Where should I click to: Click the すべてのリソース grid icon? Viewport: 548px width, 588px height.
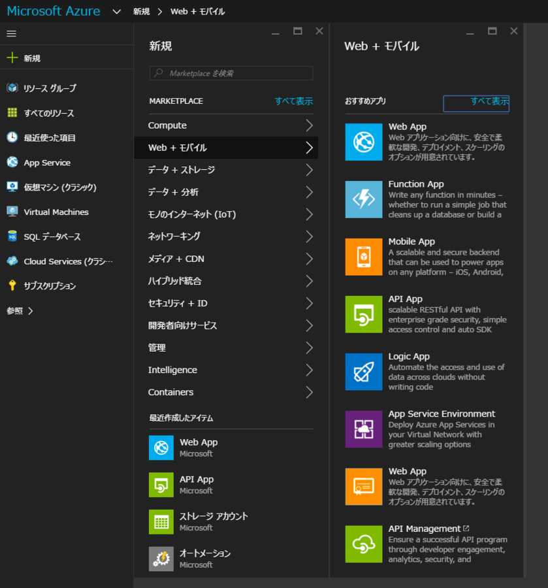pyautogui.click(x=12, y=112)
